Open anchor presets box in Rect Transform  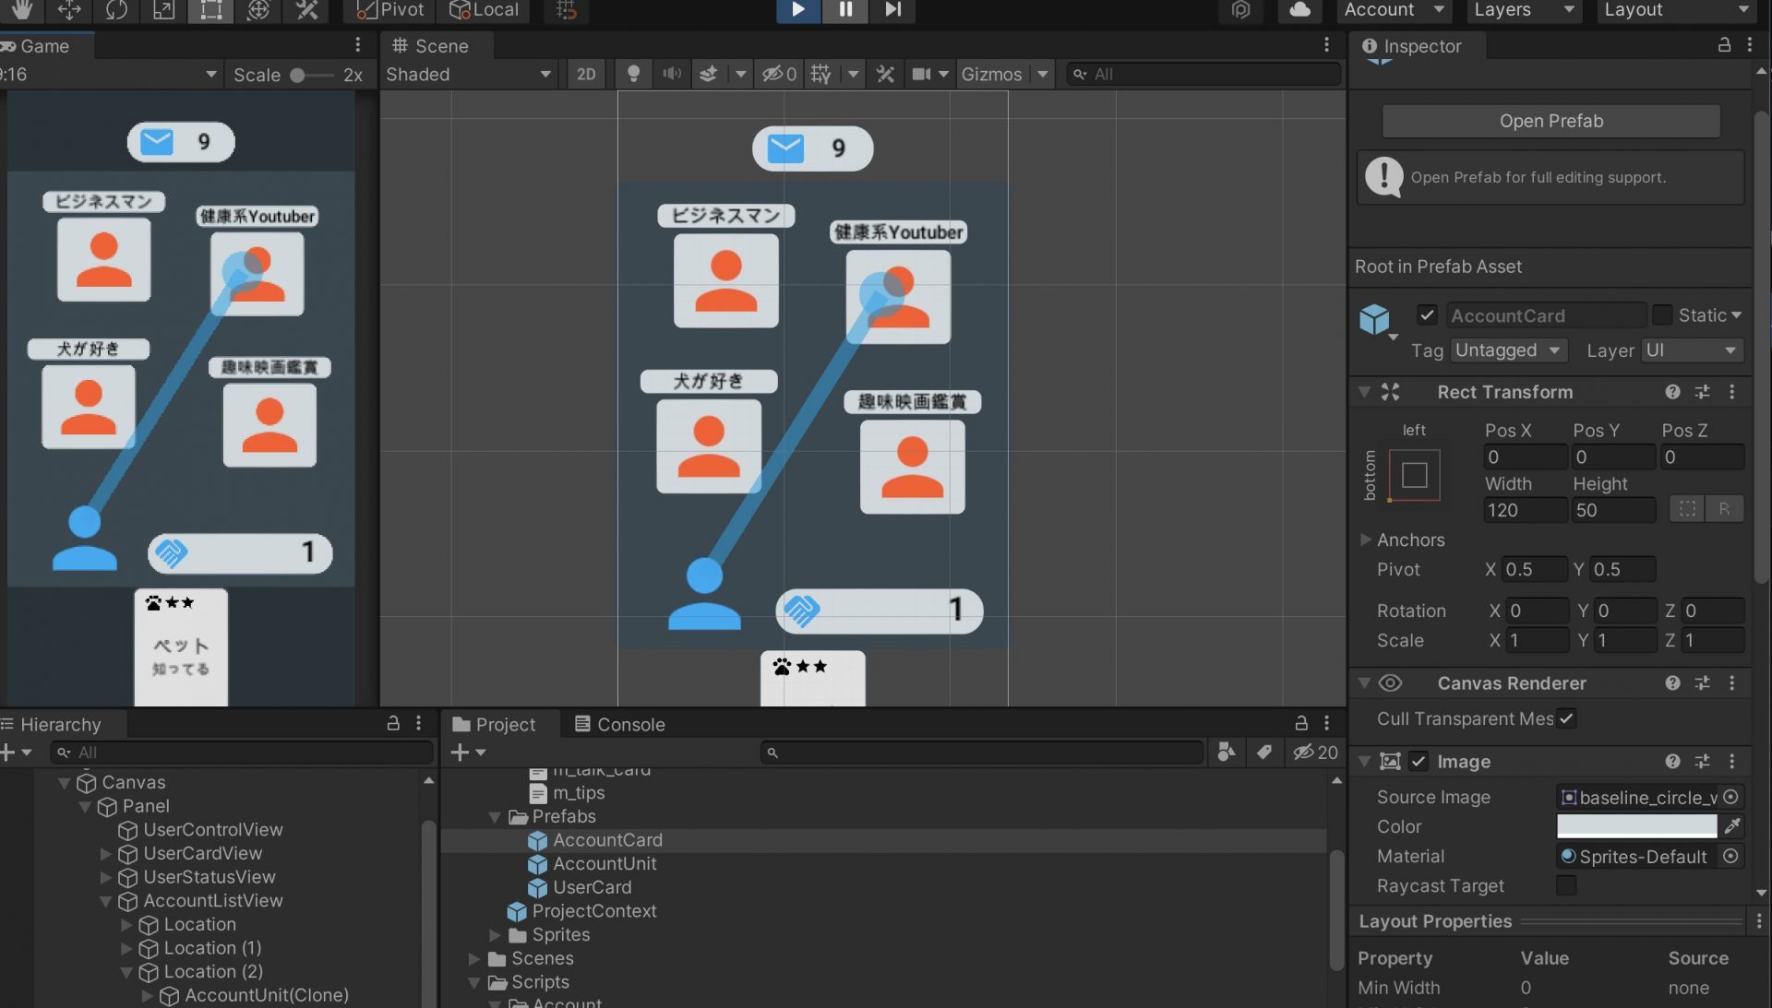pos(1414,475)
